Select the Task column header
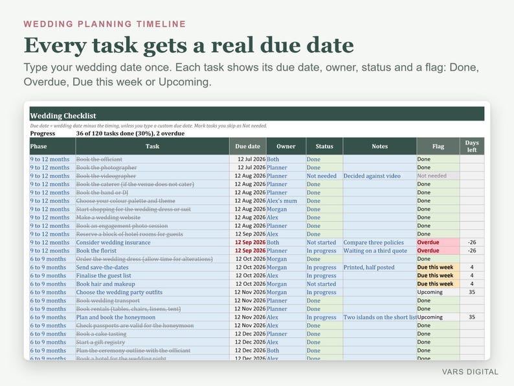514x386 pixels. click(x=152, y=146)
